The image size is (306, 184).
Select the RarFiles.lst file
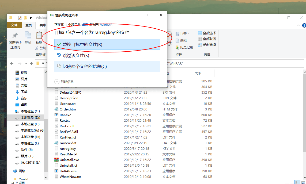click(68, 137)
